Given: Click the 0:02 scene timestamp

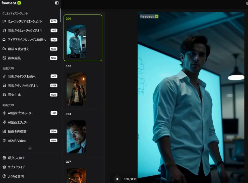Looking at the screenshot, I should coord(68,66).
